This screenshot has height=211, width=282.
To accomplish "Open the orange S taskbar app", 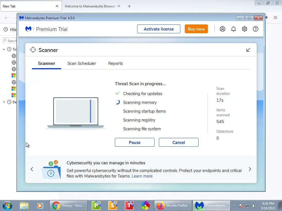I will 113,206.
